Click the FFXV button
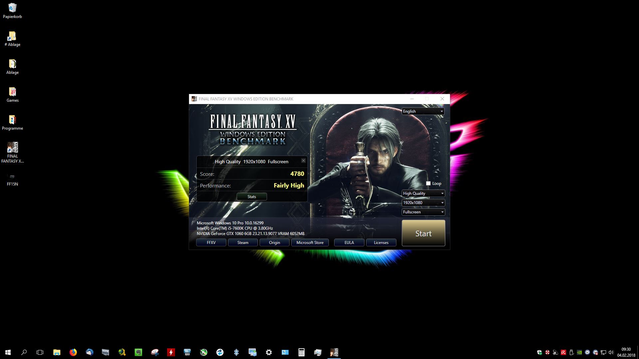 pos(211,243)
